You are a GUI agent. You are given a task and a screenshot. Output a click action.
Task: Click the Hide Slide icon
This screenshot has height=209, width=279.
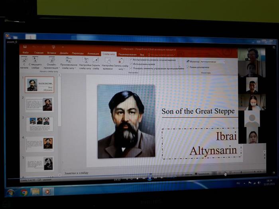click(x=96, y=61)
